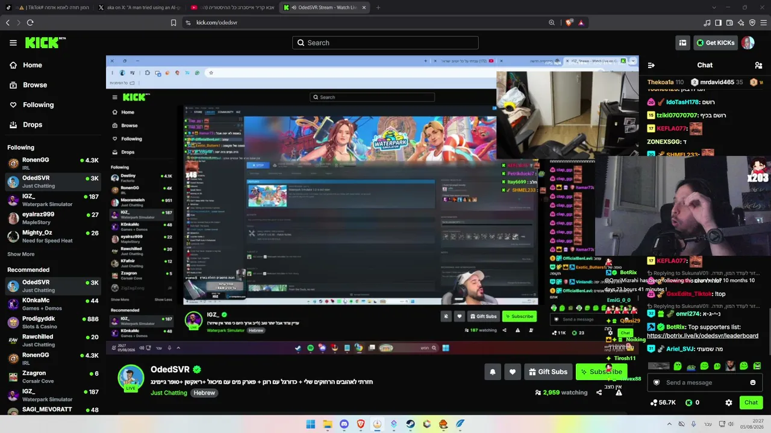Click the OdedSVR streamer avatar with LIVE badge

[131, 378]
